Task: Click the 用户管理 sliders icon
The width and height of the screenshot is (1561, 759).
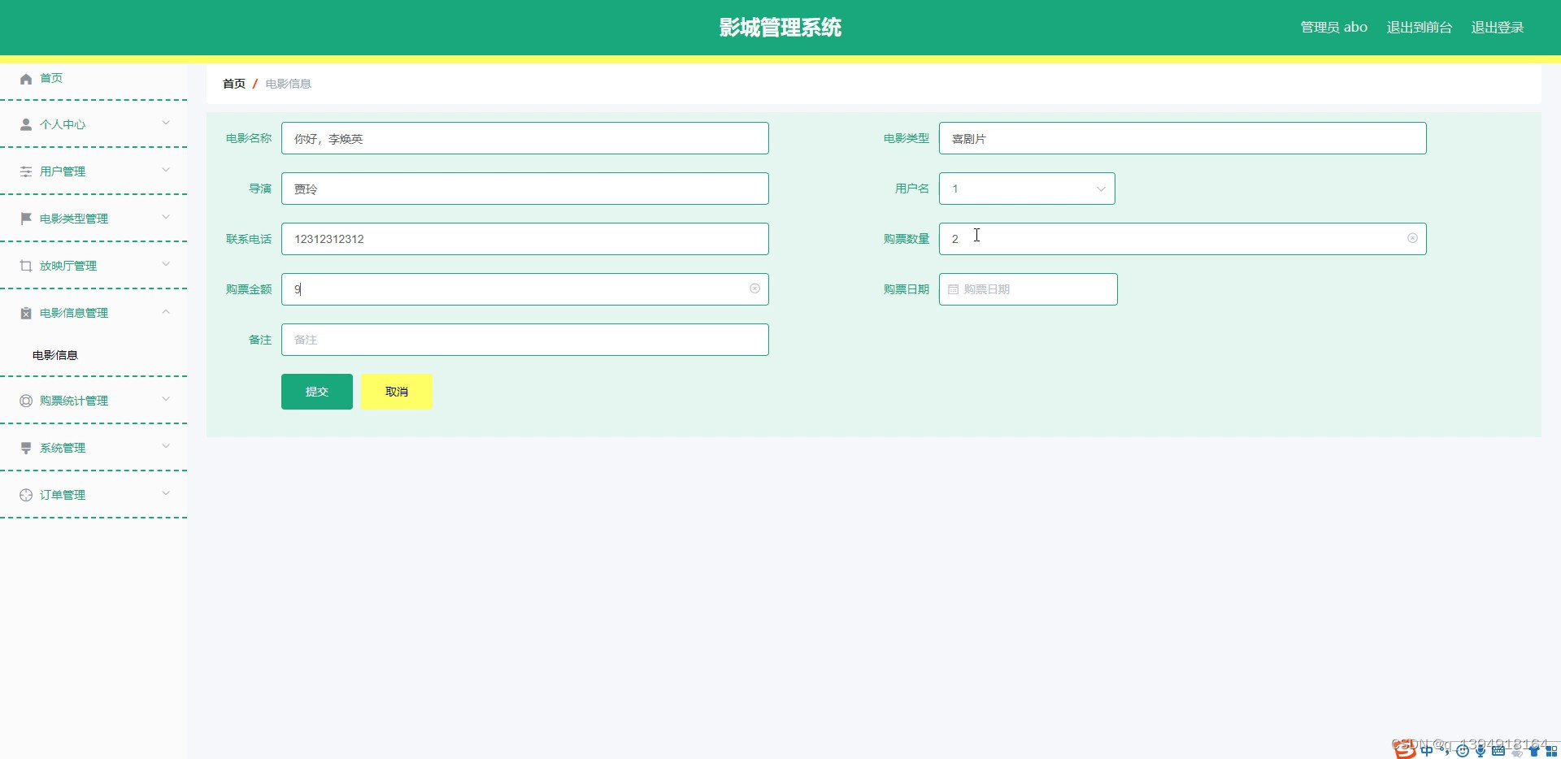Action: pos(26,171)
